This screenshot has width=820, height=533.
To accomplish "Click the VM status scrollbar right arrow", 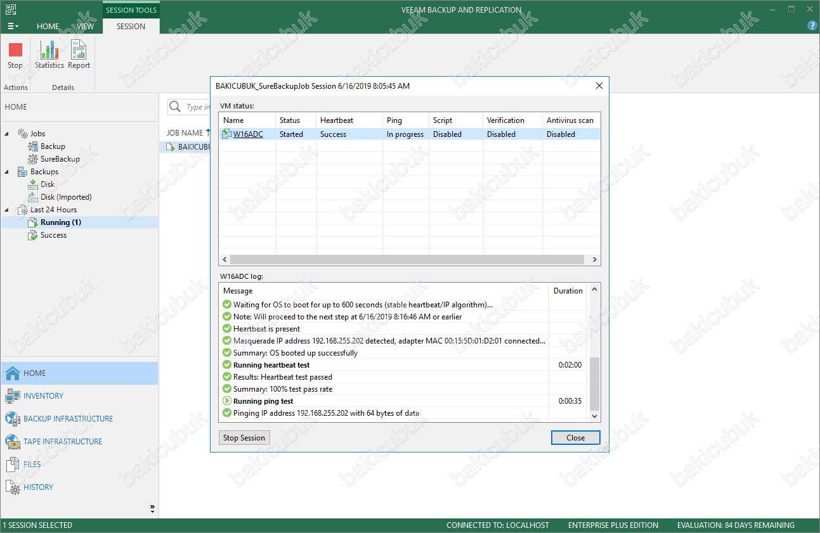I will [x=594, y=260].
